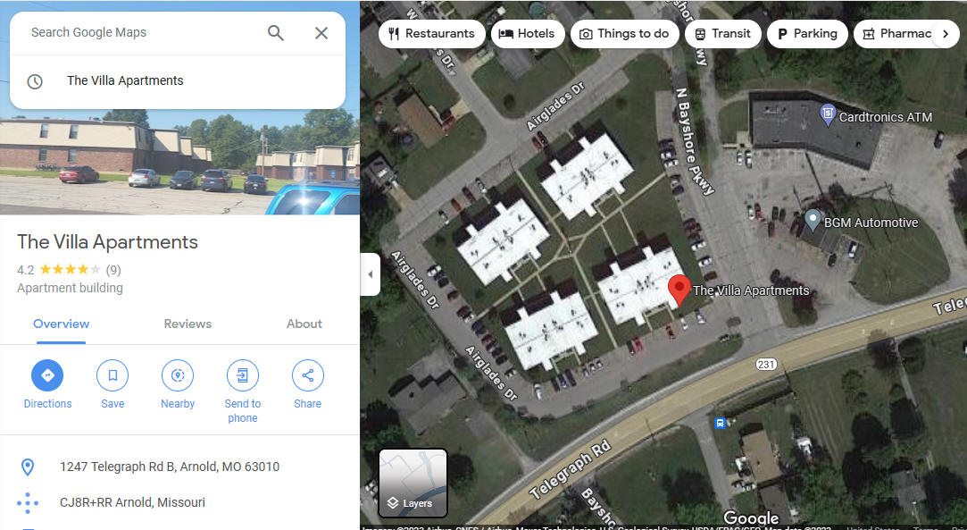Collapse the side panel with arrow handle
Viewport: 967px width, 530px height.
coord(370,274)
